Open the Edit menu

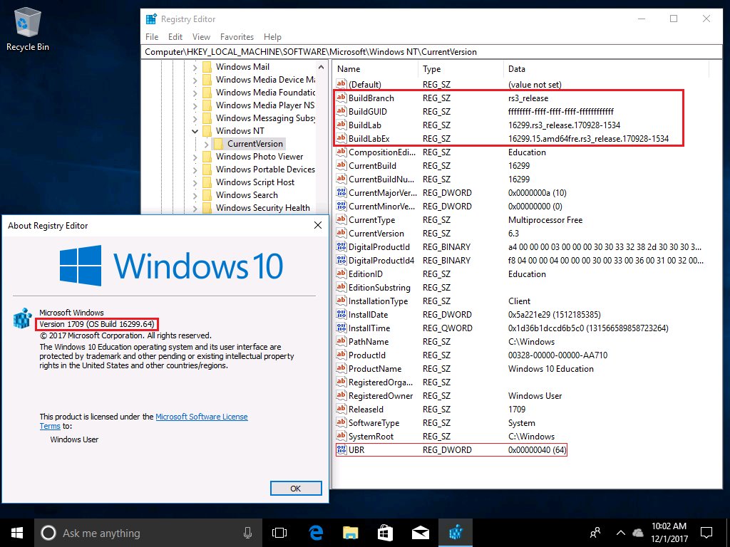tap(175, 37)
